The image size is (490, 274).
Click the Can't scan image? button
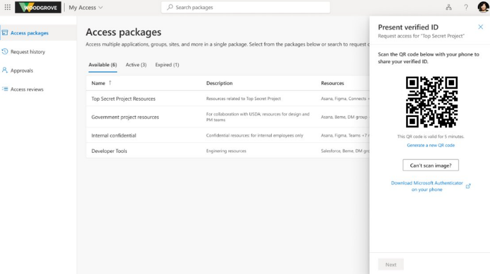point(431,165)
